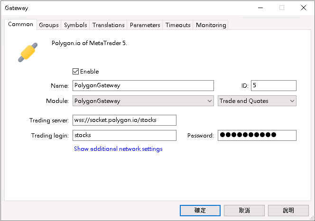Click the 'Polygon.io of MetaTrader 5.' description text
This screenshot has width=315, height=221.
pyautogui.click(x=89, y=43)
